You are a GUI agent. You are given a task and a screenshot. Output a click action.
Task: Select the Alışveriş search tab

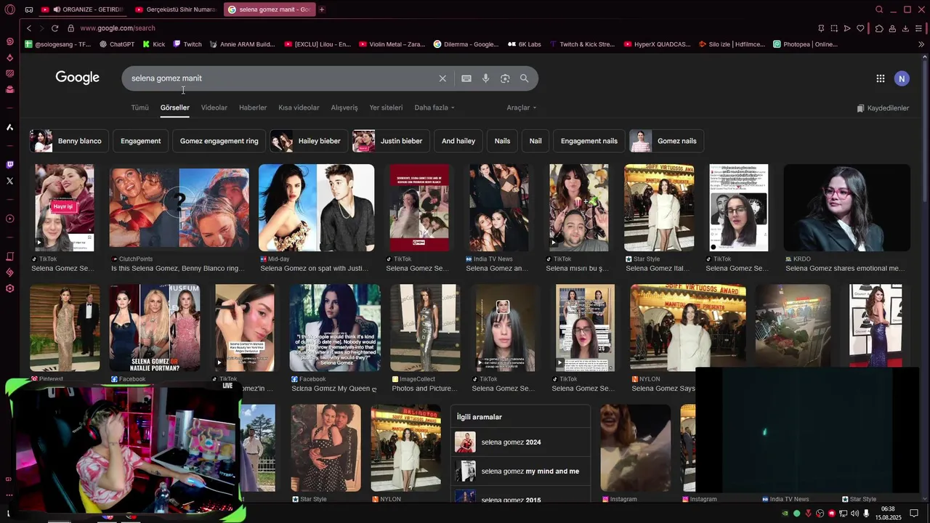tap(344, 108)
